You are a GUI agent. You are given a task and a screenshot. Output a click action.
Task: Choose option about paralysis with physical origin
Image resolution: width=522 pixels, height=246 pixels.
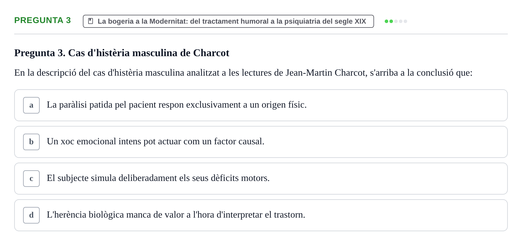point(177,105)
